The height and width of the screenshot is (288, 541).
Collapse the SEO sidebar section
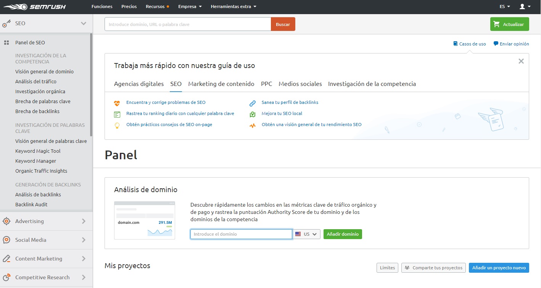click(x=84, y=24)
